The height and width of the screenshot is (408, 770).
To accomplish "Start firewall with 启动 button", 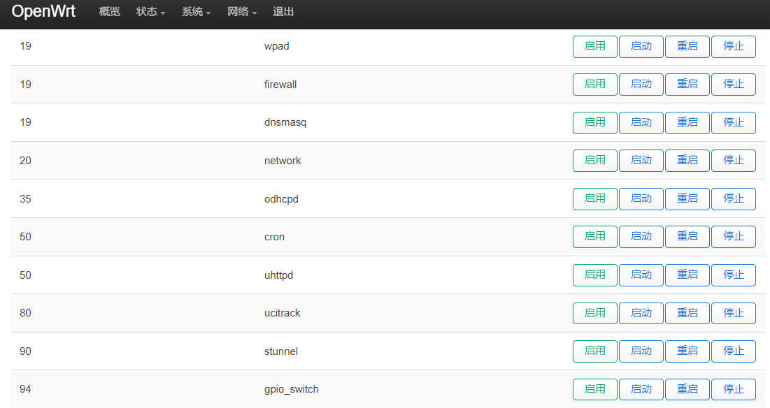I will (641, 85).
